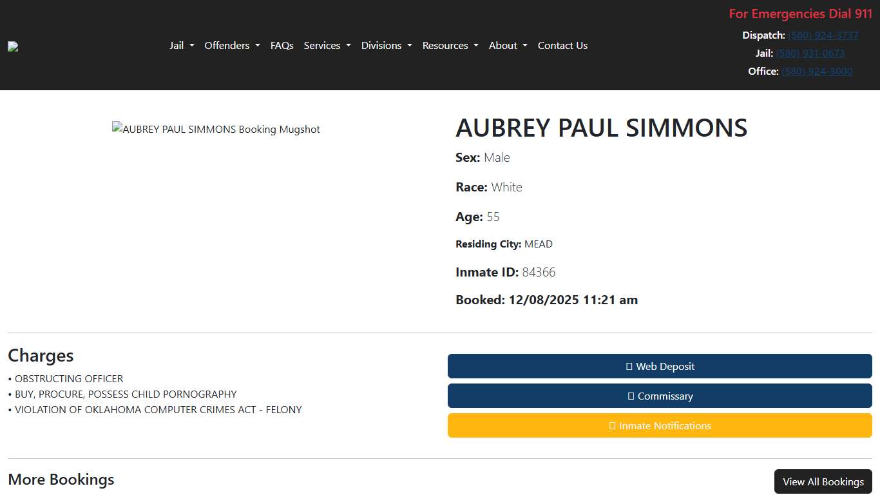The image size is (880, 495).
Task: Click the site logo image
Action: point(12,46)
